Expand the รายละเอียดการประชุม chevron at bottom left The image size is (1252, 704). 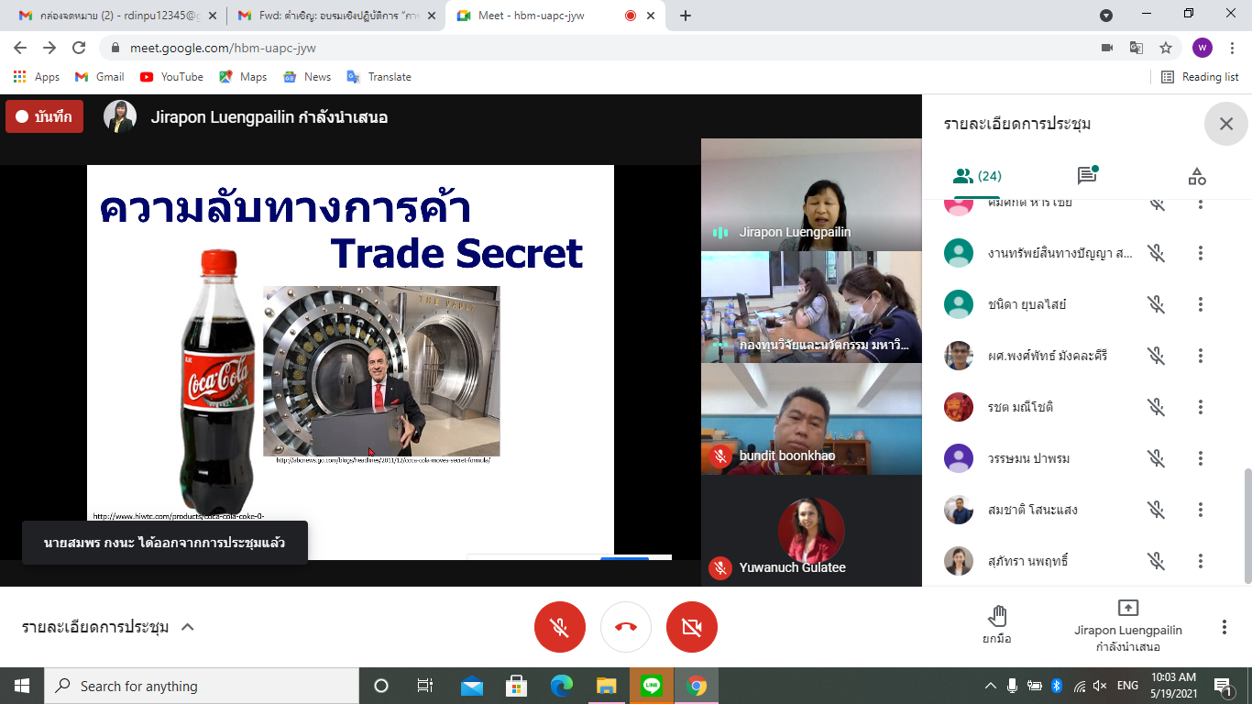coord(187,627)
